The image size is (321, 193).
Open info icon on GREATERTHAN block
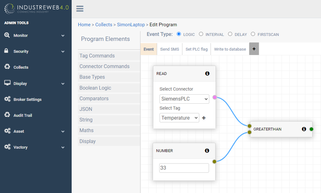[304, 129]
